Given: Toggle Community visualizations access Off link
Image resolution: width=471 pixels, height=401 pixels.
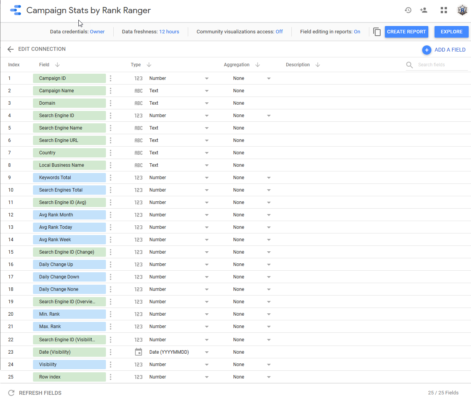Looking at the screenshot, I should pos(279,32).
